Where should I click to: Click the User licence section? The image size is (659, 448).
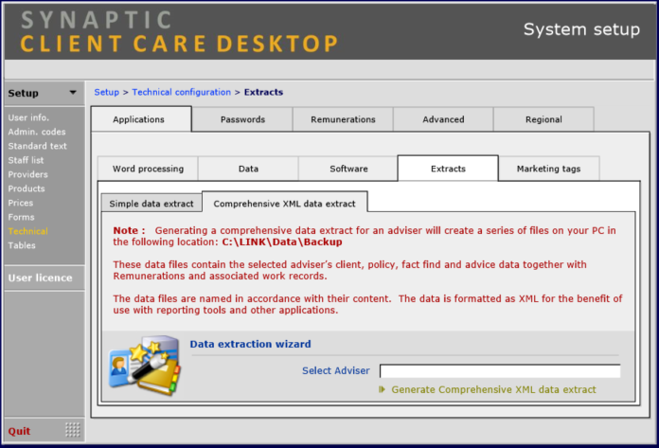(45, 278)
